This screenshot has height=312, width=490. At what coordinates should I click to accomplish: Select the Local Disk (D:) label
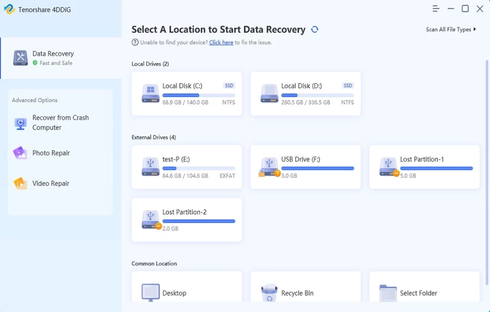pyautogui.click(x=301, y=86)
